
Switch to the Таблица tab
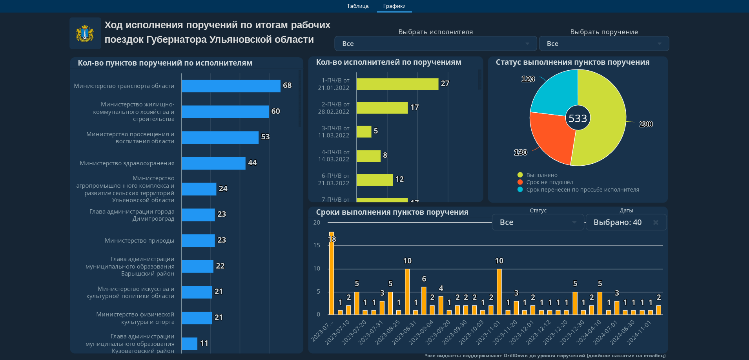click(x=357, y=6)
